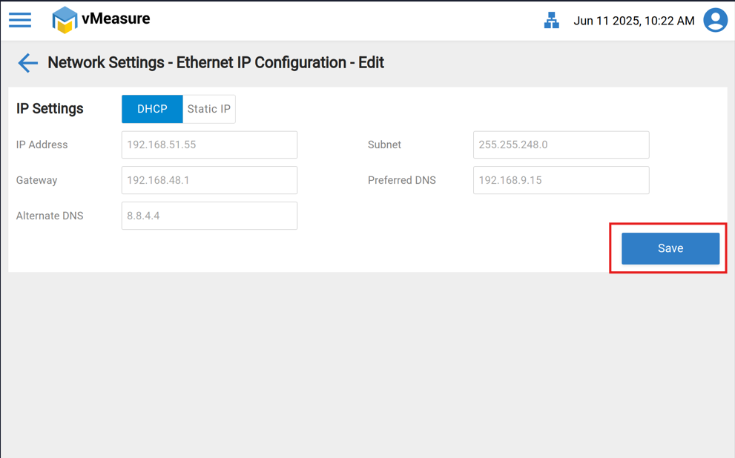Click the vMeasure cube logo

tap(65, 20)
